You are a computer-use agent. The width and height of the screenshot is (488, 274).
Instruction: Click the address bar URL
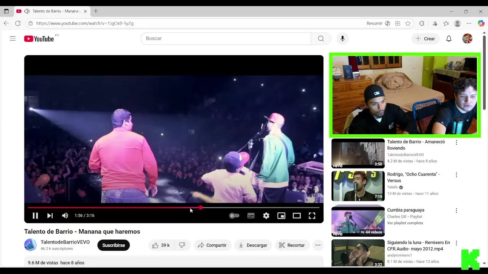pos(85,23)
